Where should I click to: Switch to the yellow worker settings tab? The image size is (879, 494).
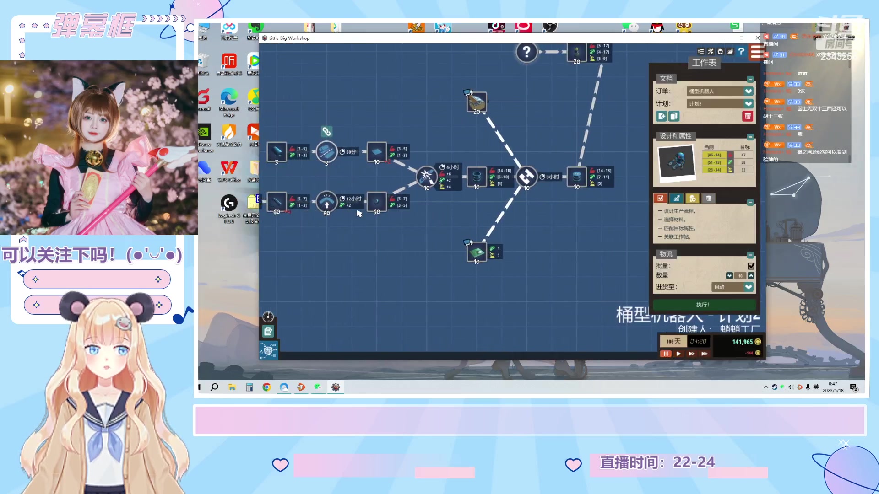(x=692, y=198)
